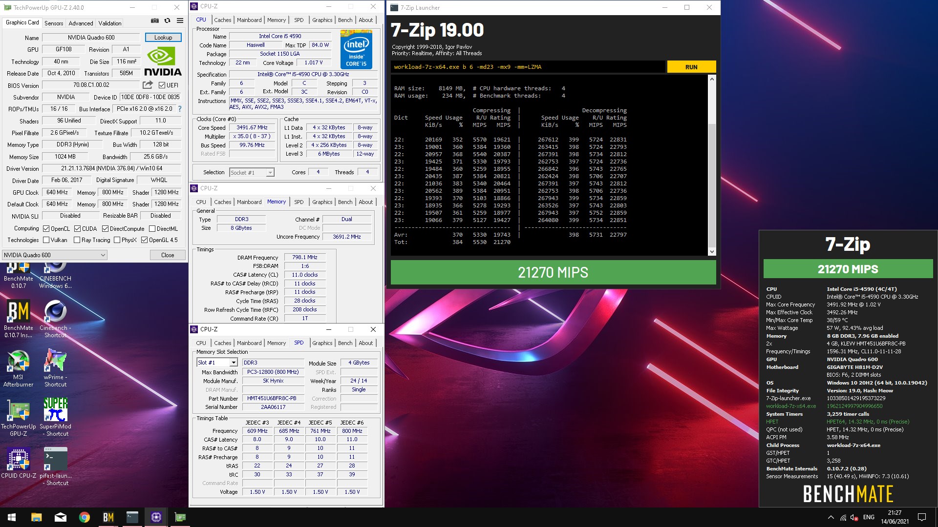The image size is (938, 527).
Task: Open About tab in top CPU-Z window
Action: coord(365,20)
